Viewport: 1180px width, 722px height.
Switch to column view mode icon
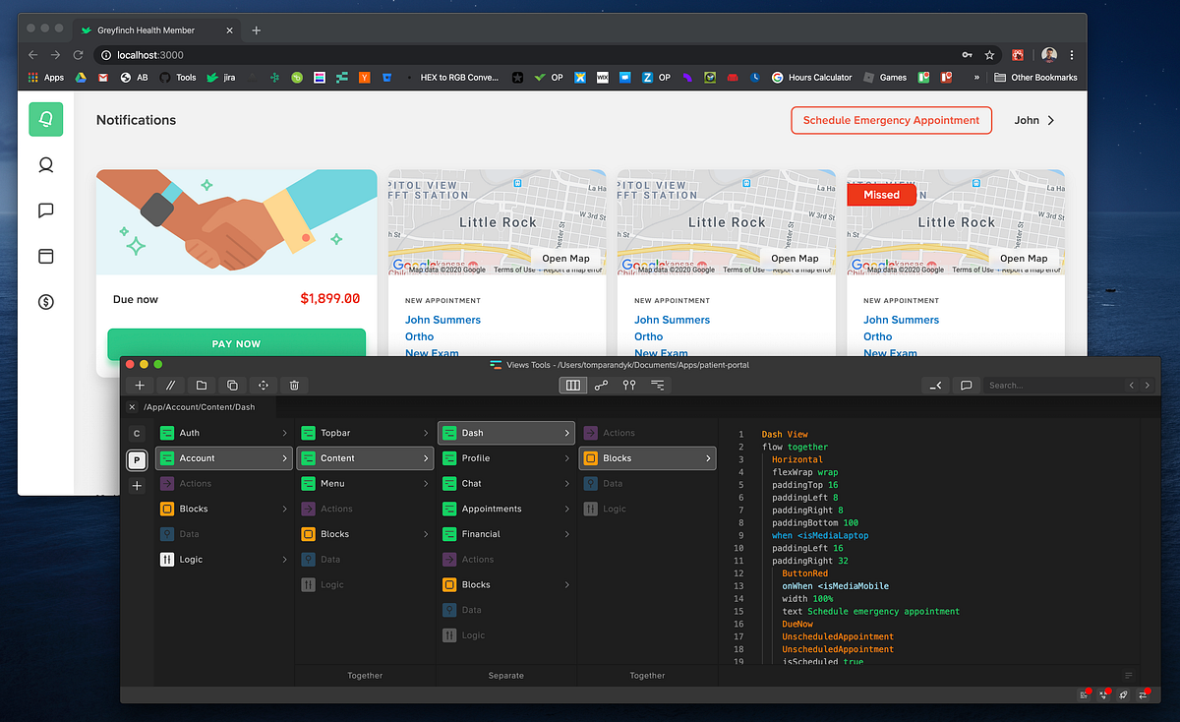pyautogui.click(x=572, y=385)
